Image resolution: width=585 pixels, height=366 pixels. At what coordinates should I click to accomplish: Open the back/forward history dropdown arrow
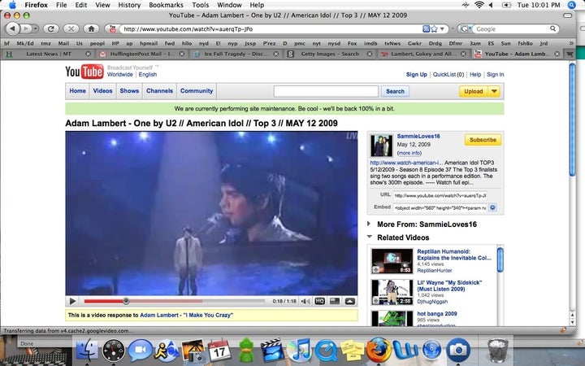(35, 28)
